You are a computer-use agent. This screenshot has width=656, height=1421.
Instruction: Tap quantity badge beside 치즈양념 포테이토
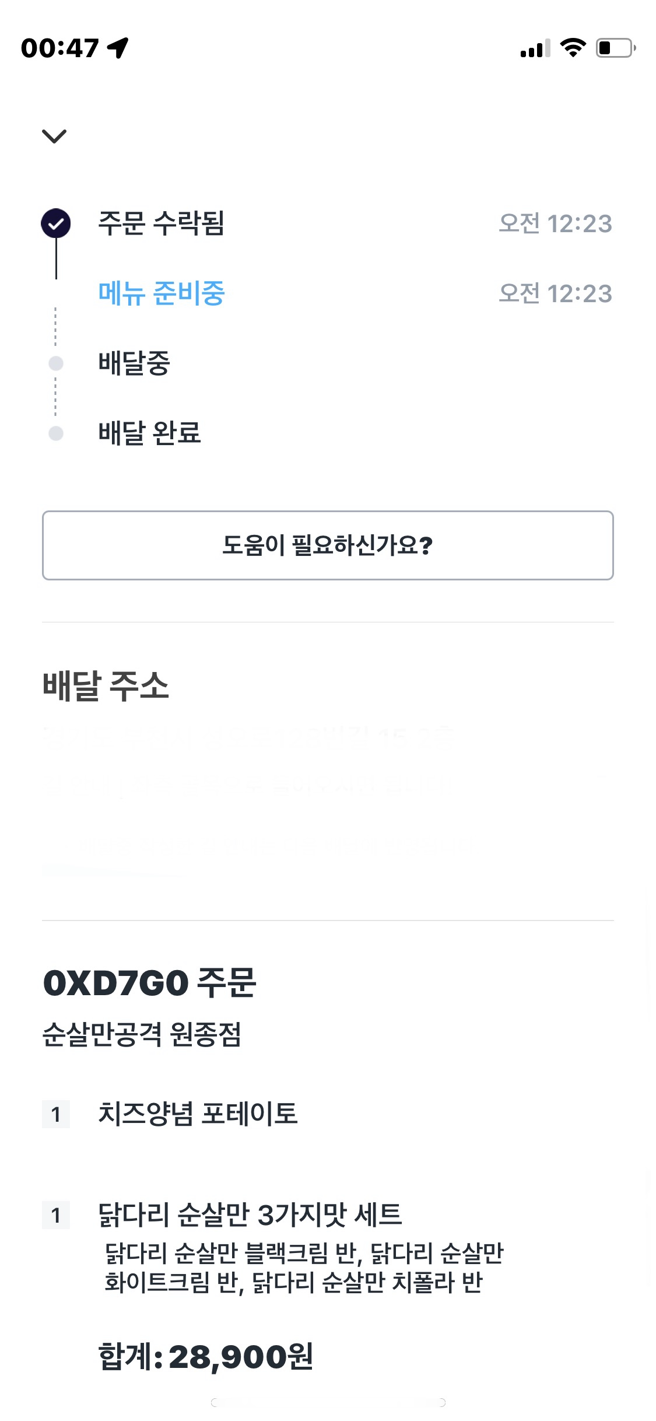click(x=56, y=1115)
